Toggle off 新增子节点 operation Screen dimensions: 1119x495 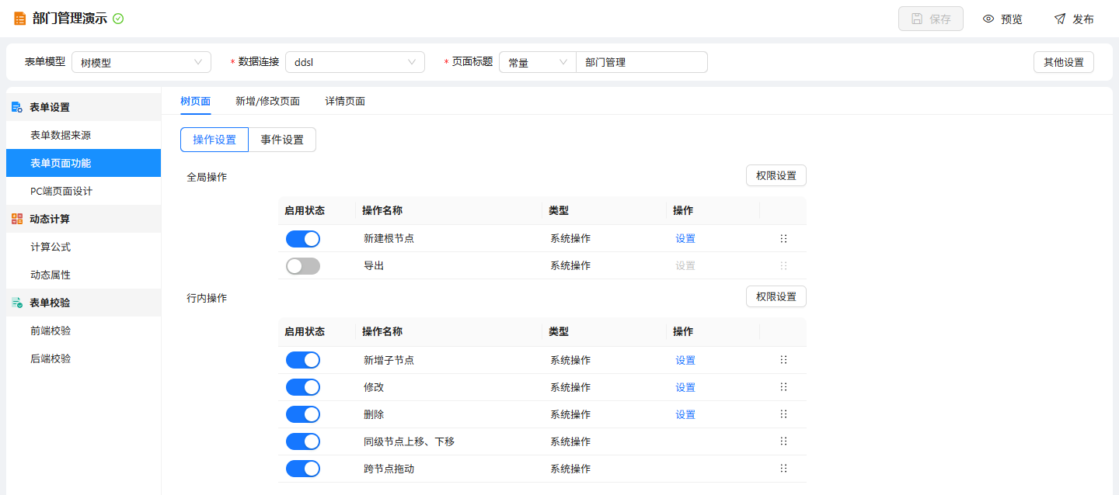[303, 360]
